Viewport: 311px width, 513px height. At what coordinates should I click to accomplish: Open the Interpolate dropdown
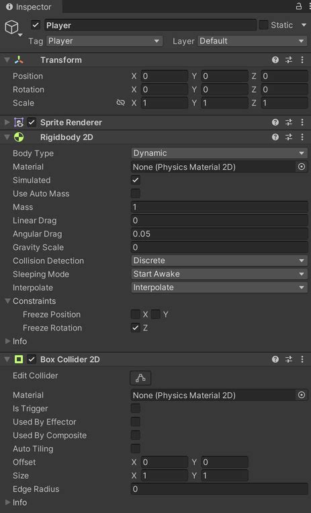[x=219, y=287]
